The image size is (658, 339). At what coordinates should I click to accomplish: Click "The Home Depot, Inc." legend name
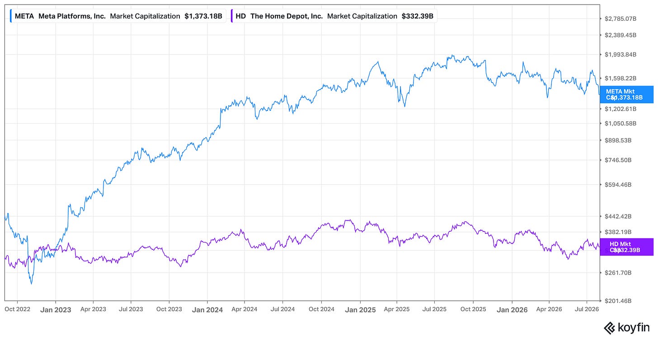(287, 16)
